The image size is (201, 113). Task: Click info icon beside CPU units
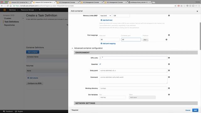click(x=169, y=58)
